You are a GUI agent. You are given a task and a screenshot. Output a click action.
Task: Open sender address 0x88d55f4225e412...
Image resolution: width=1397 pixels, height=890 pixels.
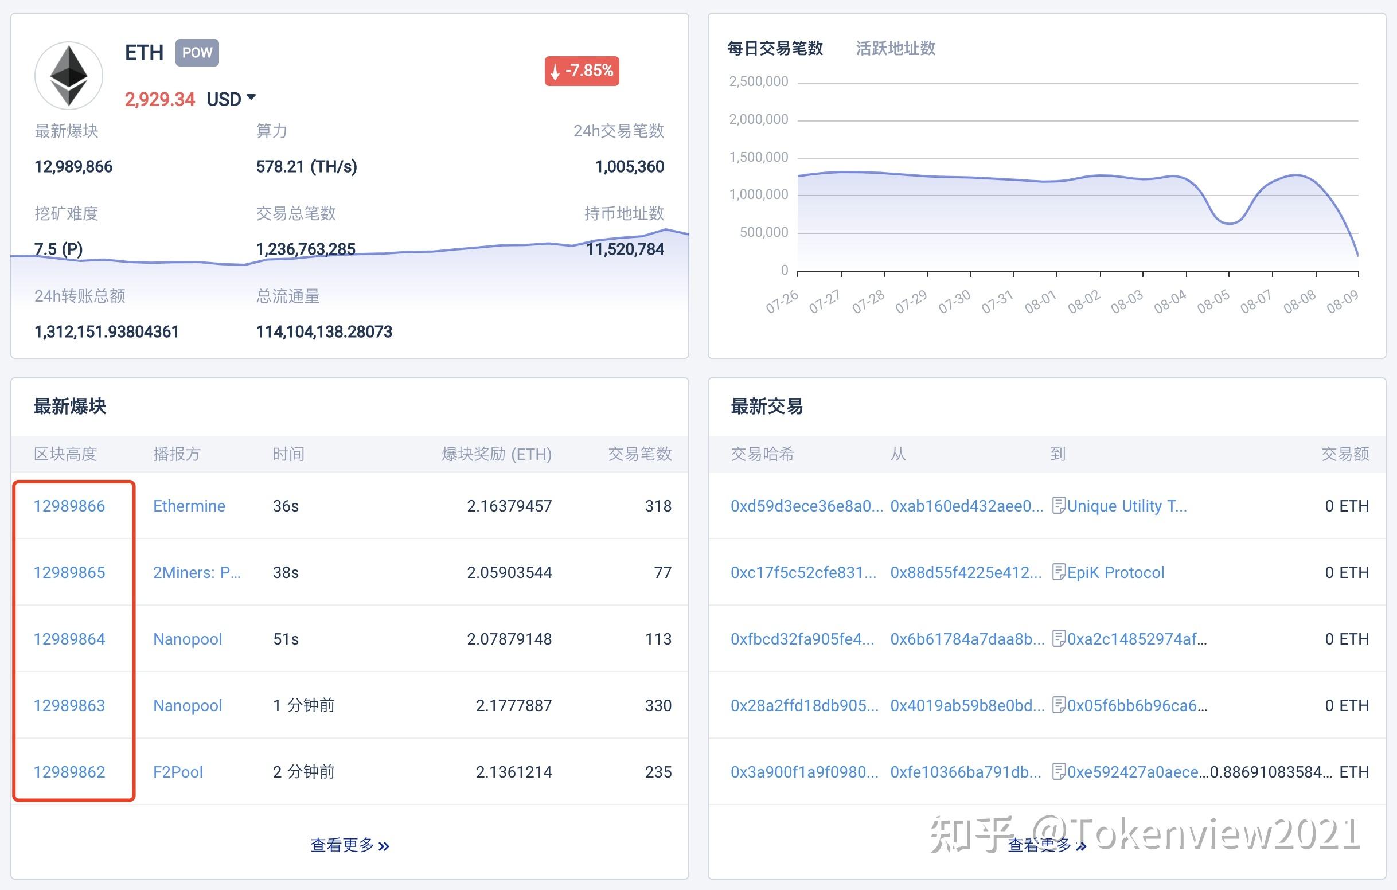pyautogui.click(x=966, y=573)
